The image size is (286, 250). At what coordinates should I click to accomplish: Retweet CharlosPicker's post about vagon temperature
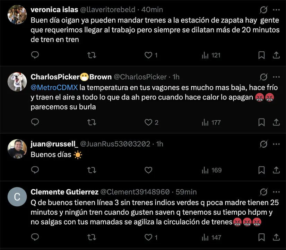[x=92, y=122]
